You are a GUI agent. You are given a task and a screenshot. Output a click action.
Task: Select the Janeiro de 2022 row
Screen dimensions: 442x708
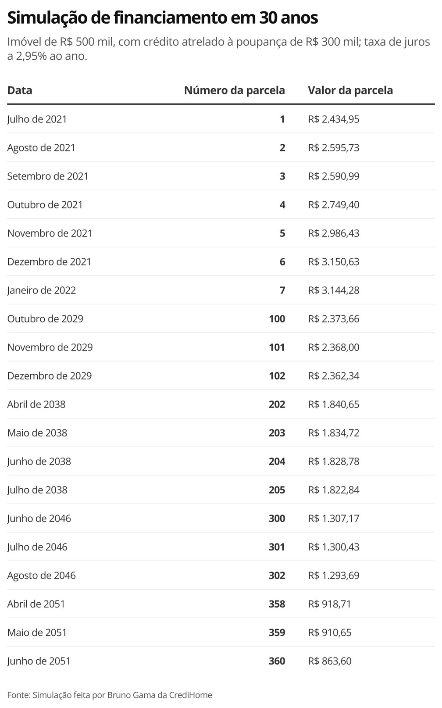(221, 290)
